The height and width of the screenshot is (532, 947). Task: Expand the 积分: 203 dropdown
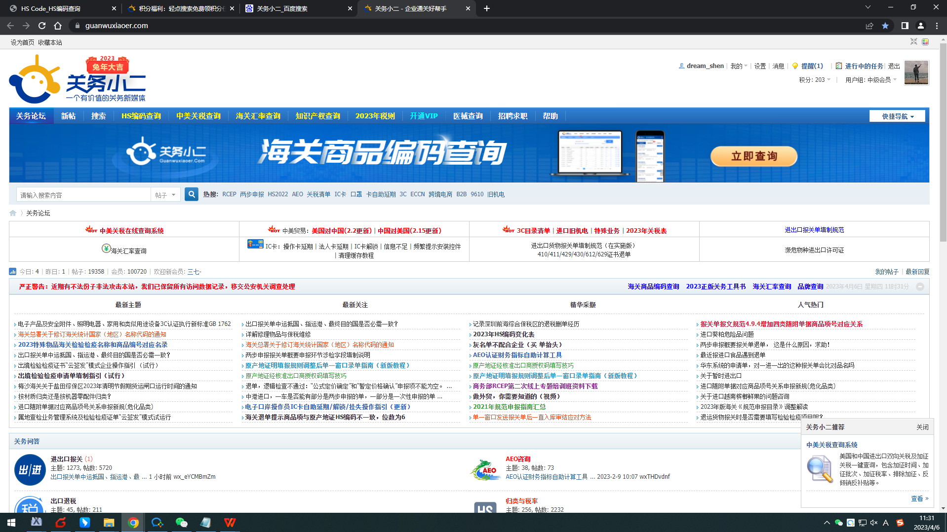click(815, 80)
